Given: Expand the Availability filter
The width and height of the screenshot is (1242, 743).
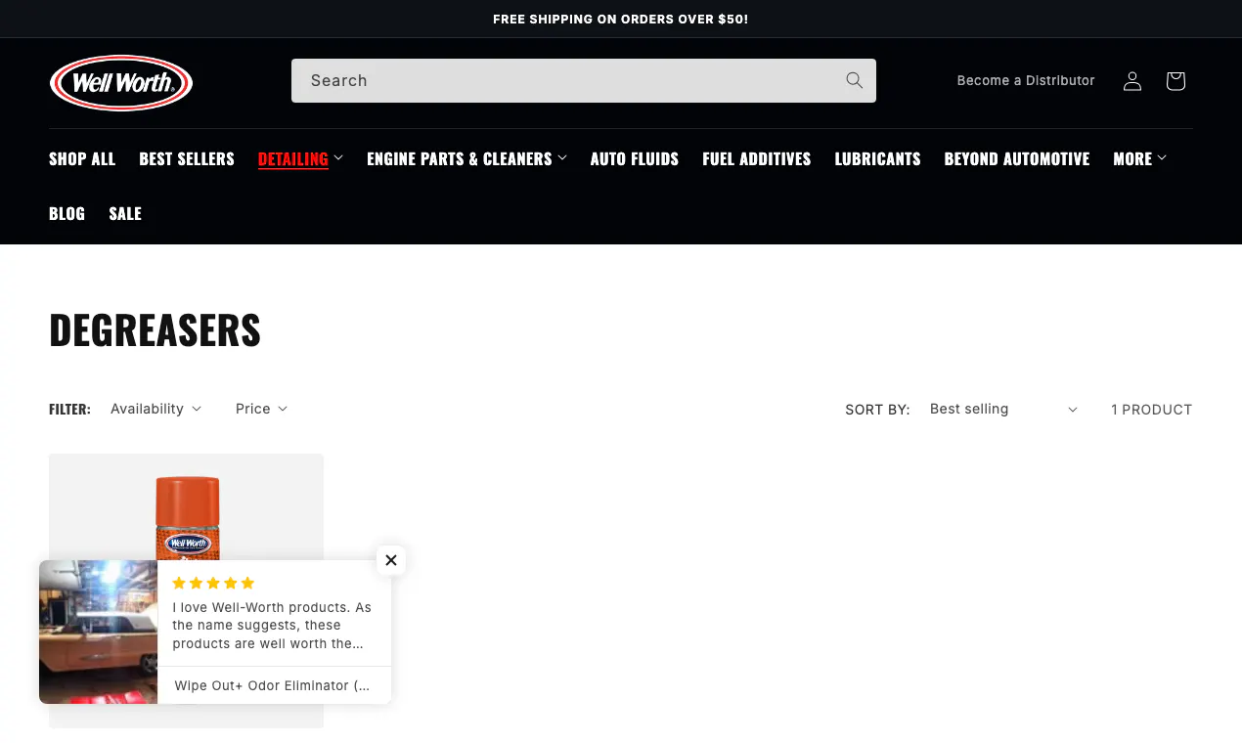Looking at the screenshot, I should coord(155,409).
